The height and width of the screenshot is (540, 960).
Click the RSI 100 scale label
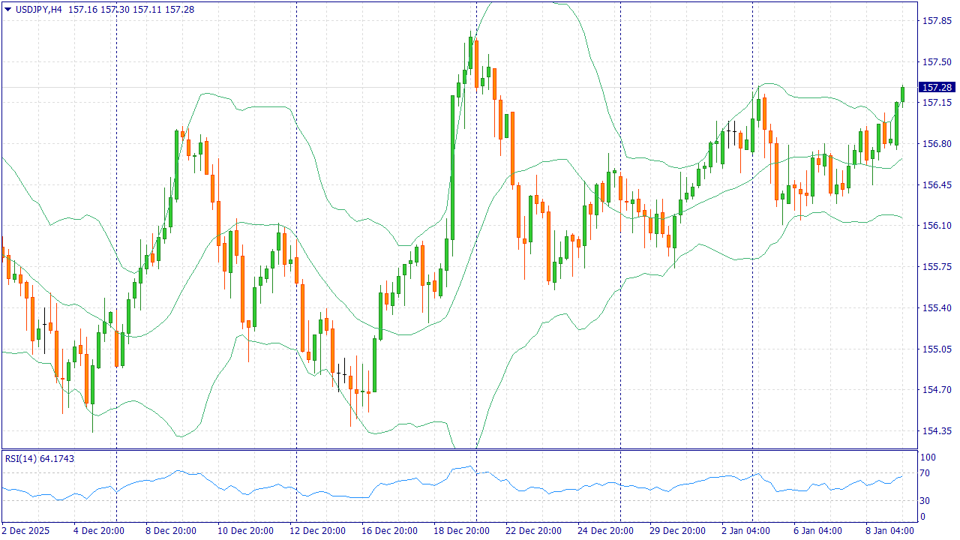click(928, 457)
